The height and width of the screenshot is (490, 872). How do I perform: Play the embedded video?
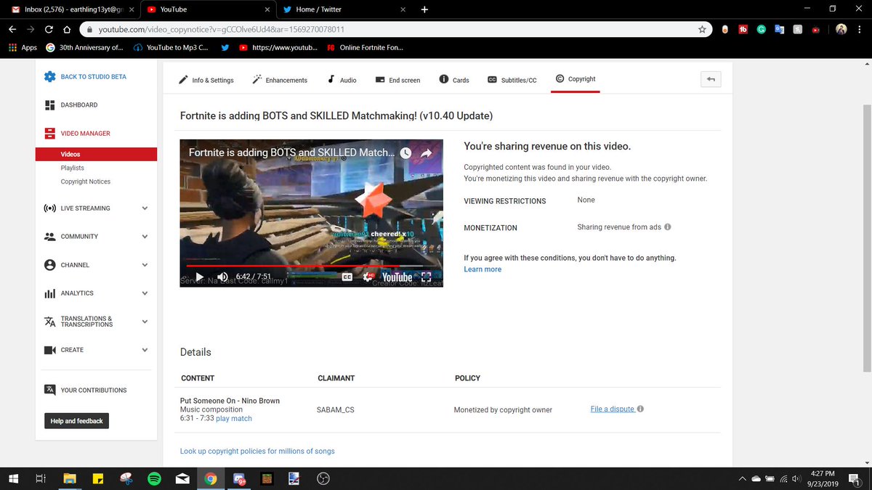pyautogui.click(x=200, y=277)
